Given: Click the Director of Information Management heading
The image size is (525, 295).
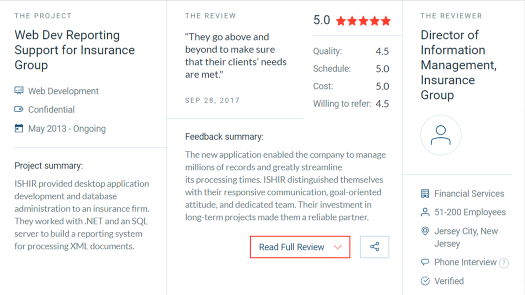Looking at the screenshot, I should 458,65.
